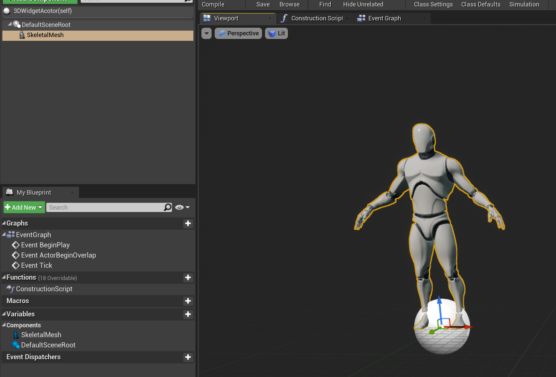Collapse the EventGraph tree in Graphs
Screen dimensions: 556x377
pos(3,234)
